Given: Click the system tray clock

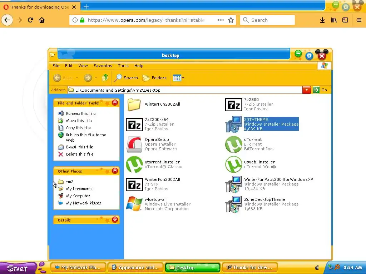Looking at the screenshot, I should click(x=353, y=268).
